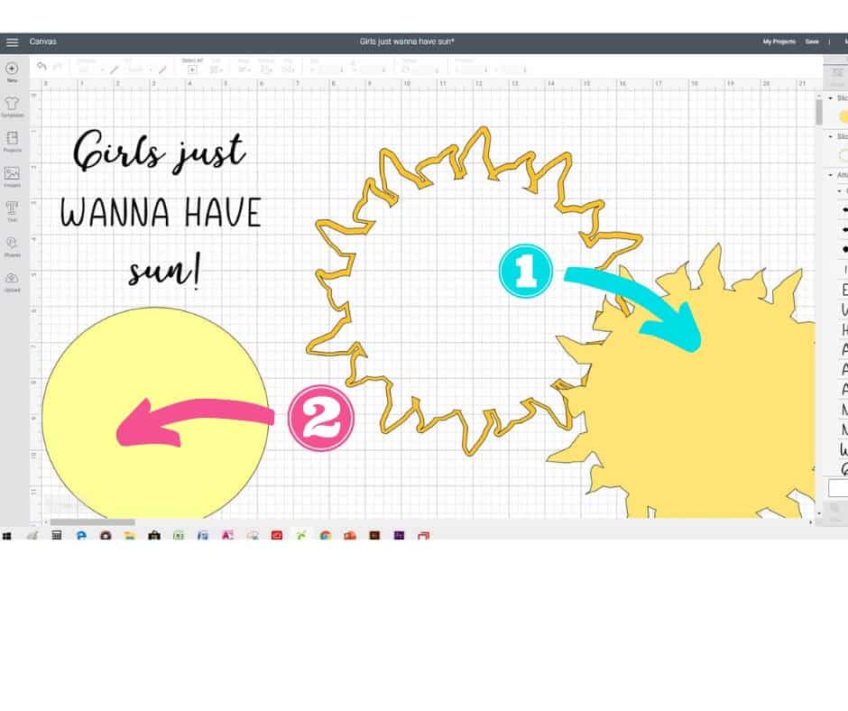Redo action with the forward arrow icon
The image size is (848, 711).
pos(58,67)
